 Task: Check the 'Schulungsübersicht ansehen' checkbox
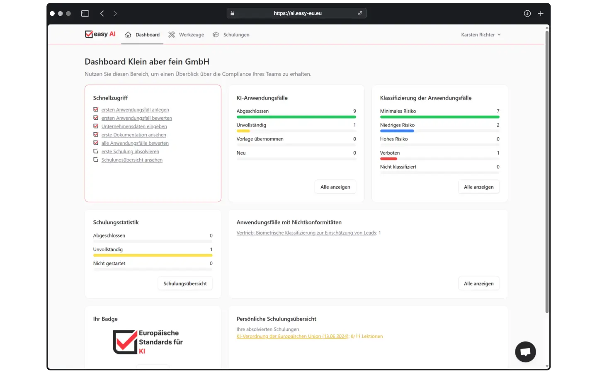[x=96, y=160]
